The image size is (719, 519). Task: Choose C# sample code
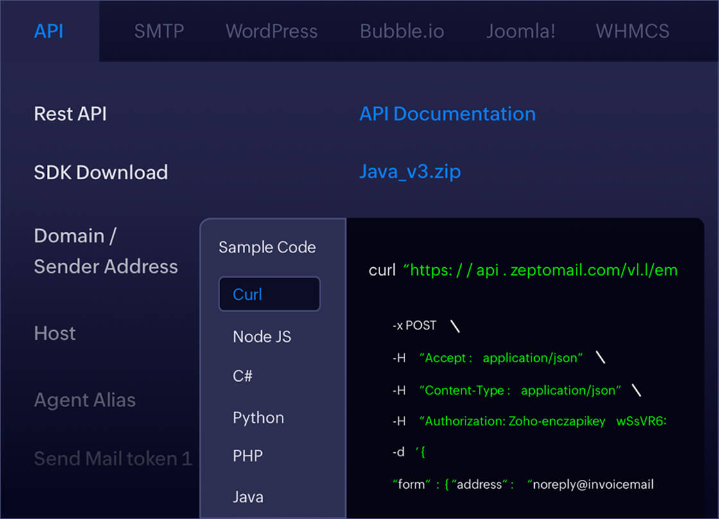point(243,376)
